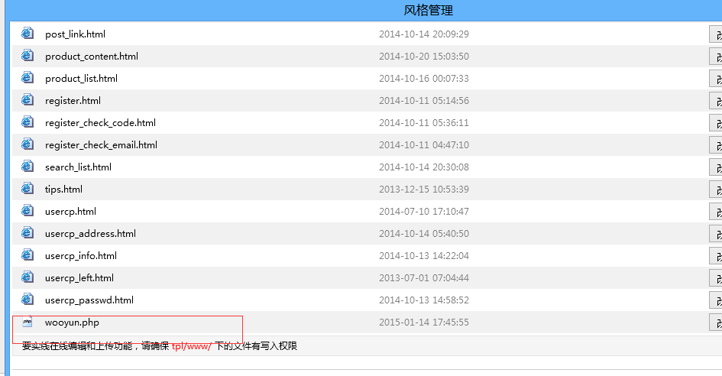Click the IE file icon for register.html
722x376 pixels.
[28, 99]
